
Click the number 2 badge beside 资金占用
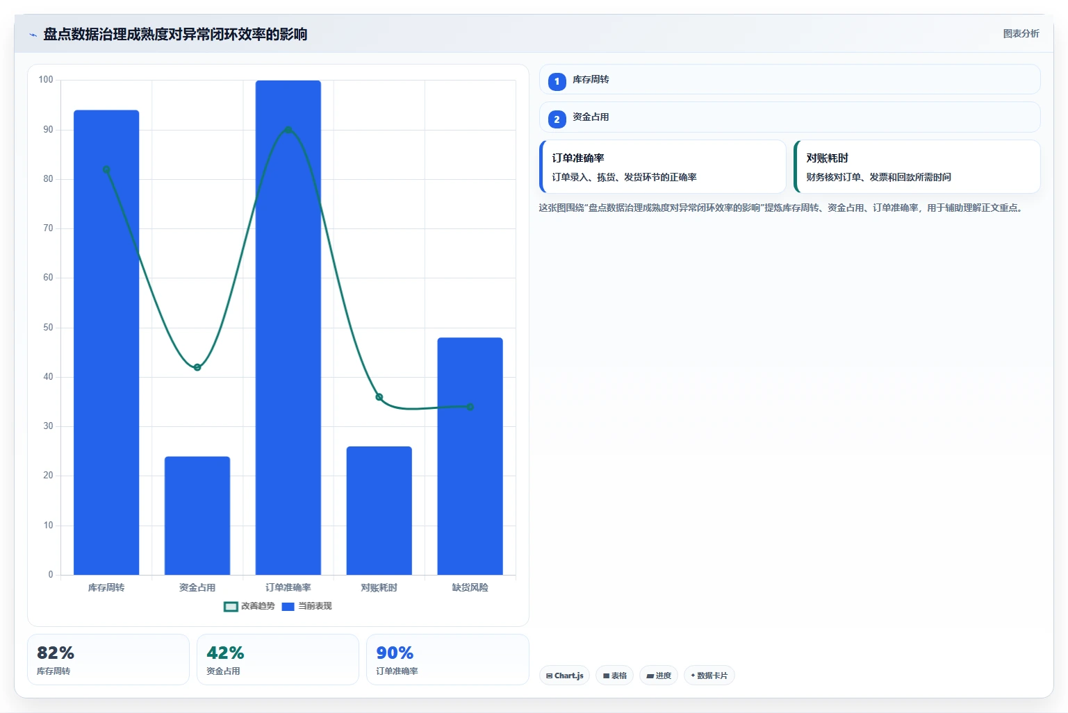557,119
